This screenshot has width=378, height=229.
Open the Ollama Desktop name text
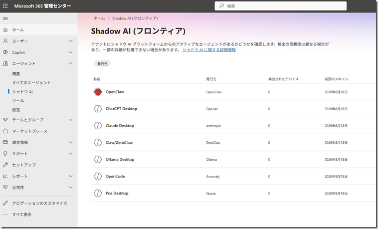point(120,159)
